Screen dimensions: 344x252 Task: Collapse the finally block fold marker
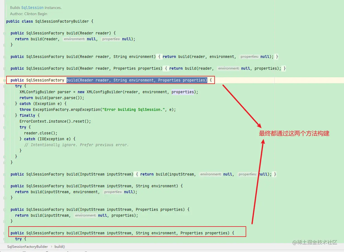click(4, 115)
